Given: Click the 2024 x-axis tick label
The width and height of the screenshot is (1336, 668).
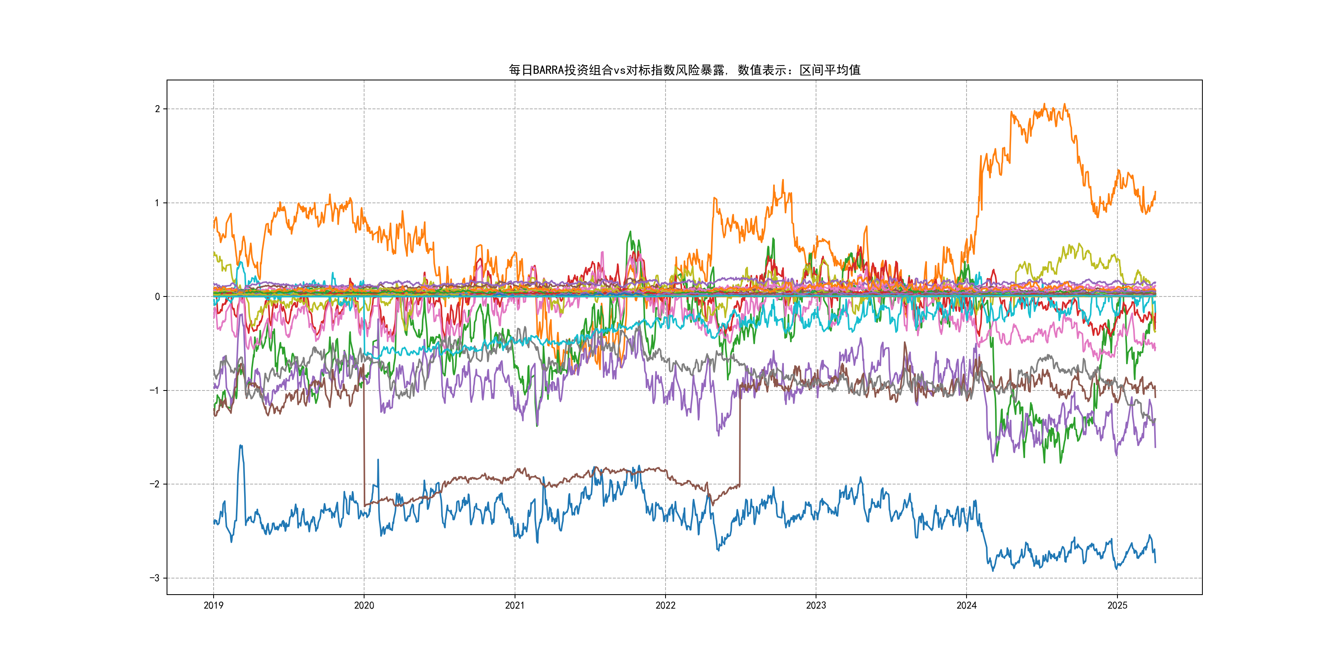Looking at the screenshot, I should pyautogui.click(x=966, y=605).
